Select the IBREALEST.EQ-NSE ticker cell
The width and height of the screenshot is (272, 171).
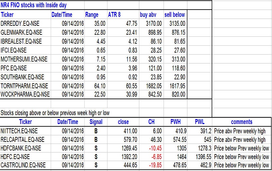click(21, 41)
